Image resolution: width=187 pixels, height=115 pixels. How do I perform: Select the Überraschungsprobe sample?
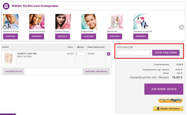141,36
